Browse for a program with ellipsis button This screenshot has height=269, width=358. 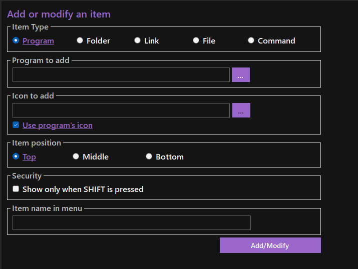point(240,75)
